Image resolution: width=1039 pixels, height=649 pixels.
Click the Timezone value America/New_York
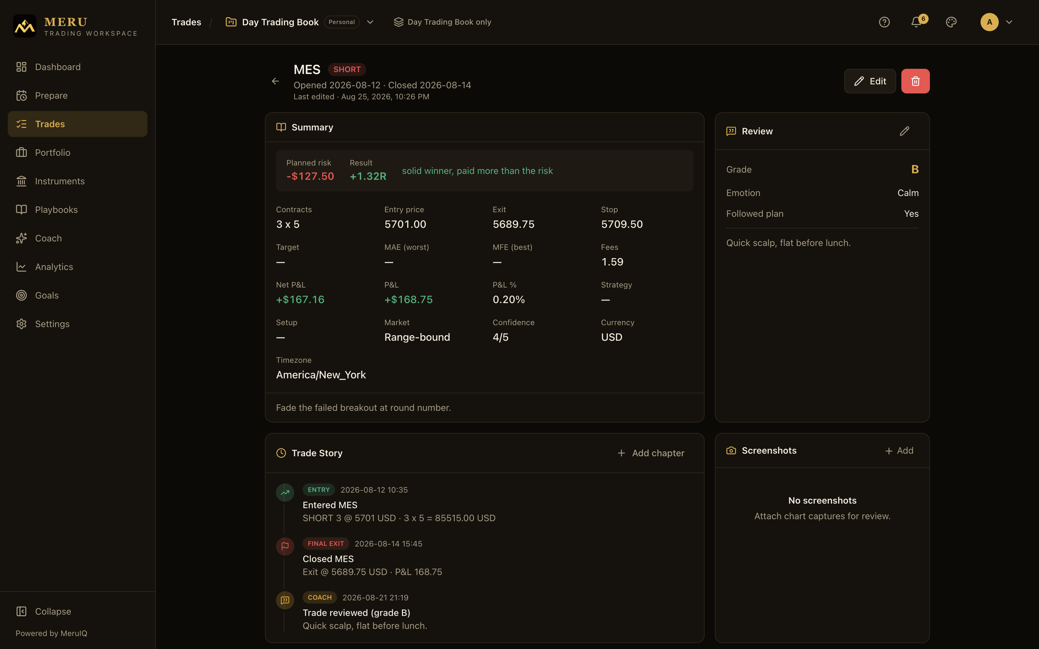[x=321, y=375]
